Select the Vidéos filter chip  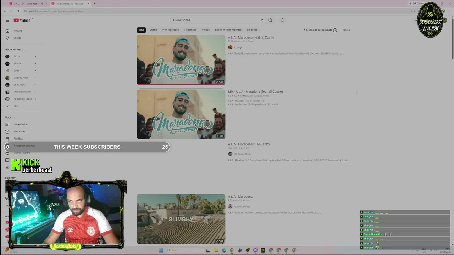(x=206, y=30)
